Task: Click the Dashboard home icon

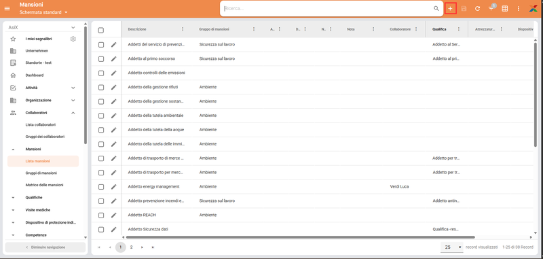Action: [13, 75]
